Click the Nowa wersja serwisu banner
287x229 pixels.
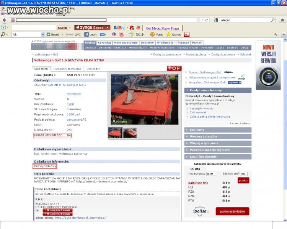pyautogui.click(x=268, y=65)
